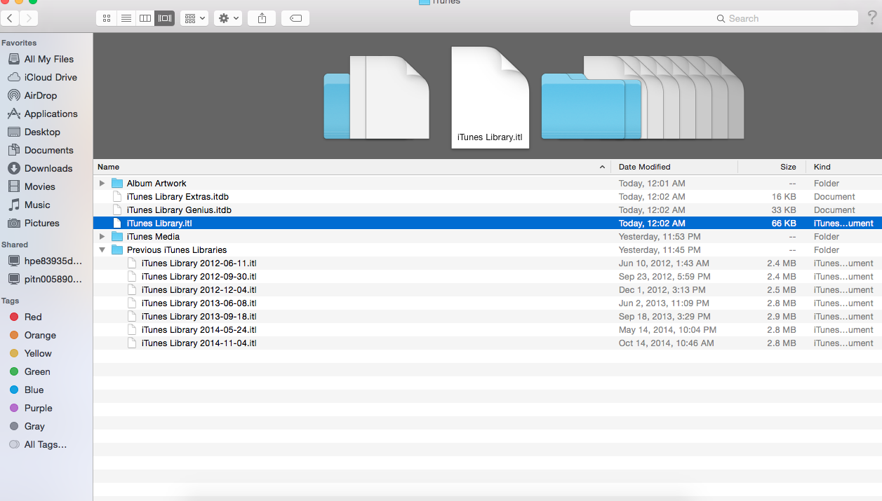Click the Edit Tags toolbar button

point(295,18)
